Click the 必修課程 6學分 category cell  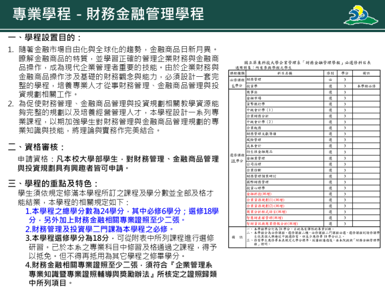[237, 83]
